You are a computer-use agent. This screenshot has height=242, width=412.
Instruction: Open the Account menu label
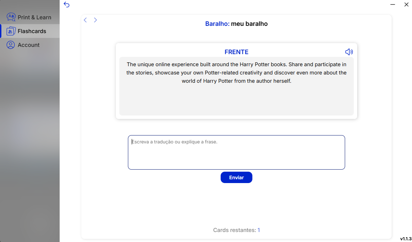click(29, 45)
